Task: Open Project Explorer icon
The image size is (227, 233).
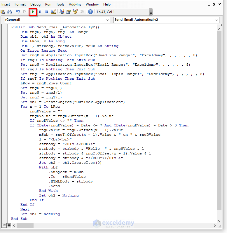Action: click(x=62, y=12)
